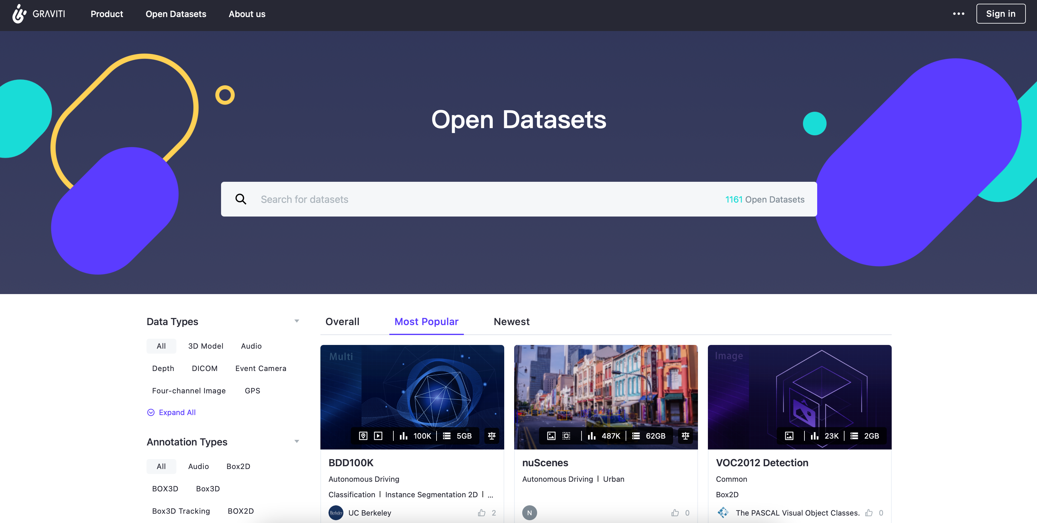Click the Search for datasets field
Screen dimensions: 1037x523
[x=483, y=199]
